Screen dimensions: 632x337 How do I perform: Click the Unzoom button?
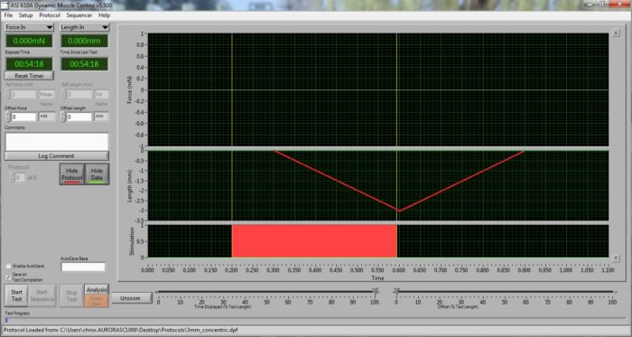132,298
